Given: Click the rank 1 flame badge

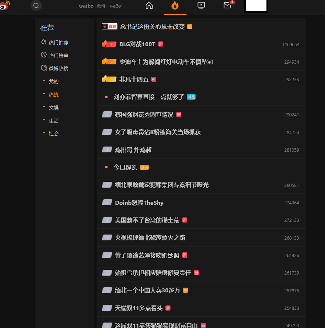Looking at the screenshot, I should (x=109, y=44).
